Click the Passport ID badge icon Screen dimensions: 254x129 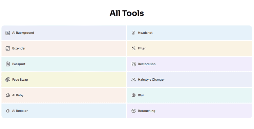(x=8, y=64)
